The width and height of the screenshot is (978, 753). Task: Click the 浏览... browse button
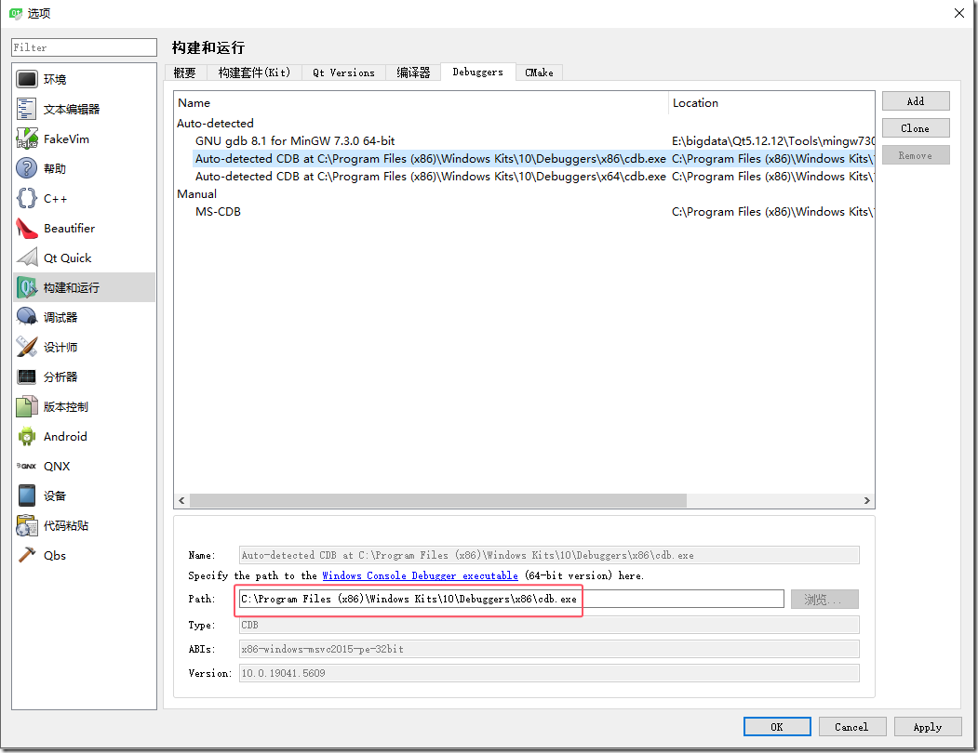point(824,599)
